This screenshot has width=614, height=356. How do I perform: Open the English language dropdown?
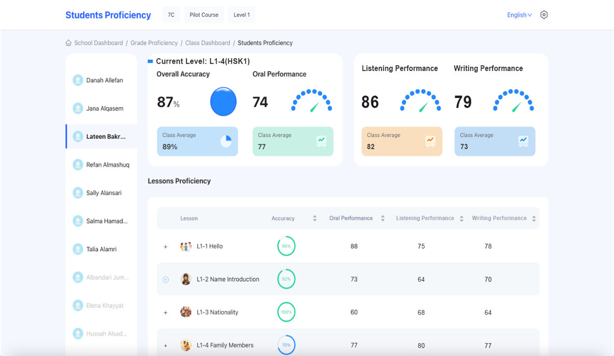pos(519,15)
